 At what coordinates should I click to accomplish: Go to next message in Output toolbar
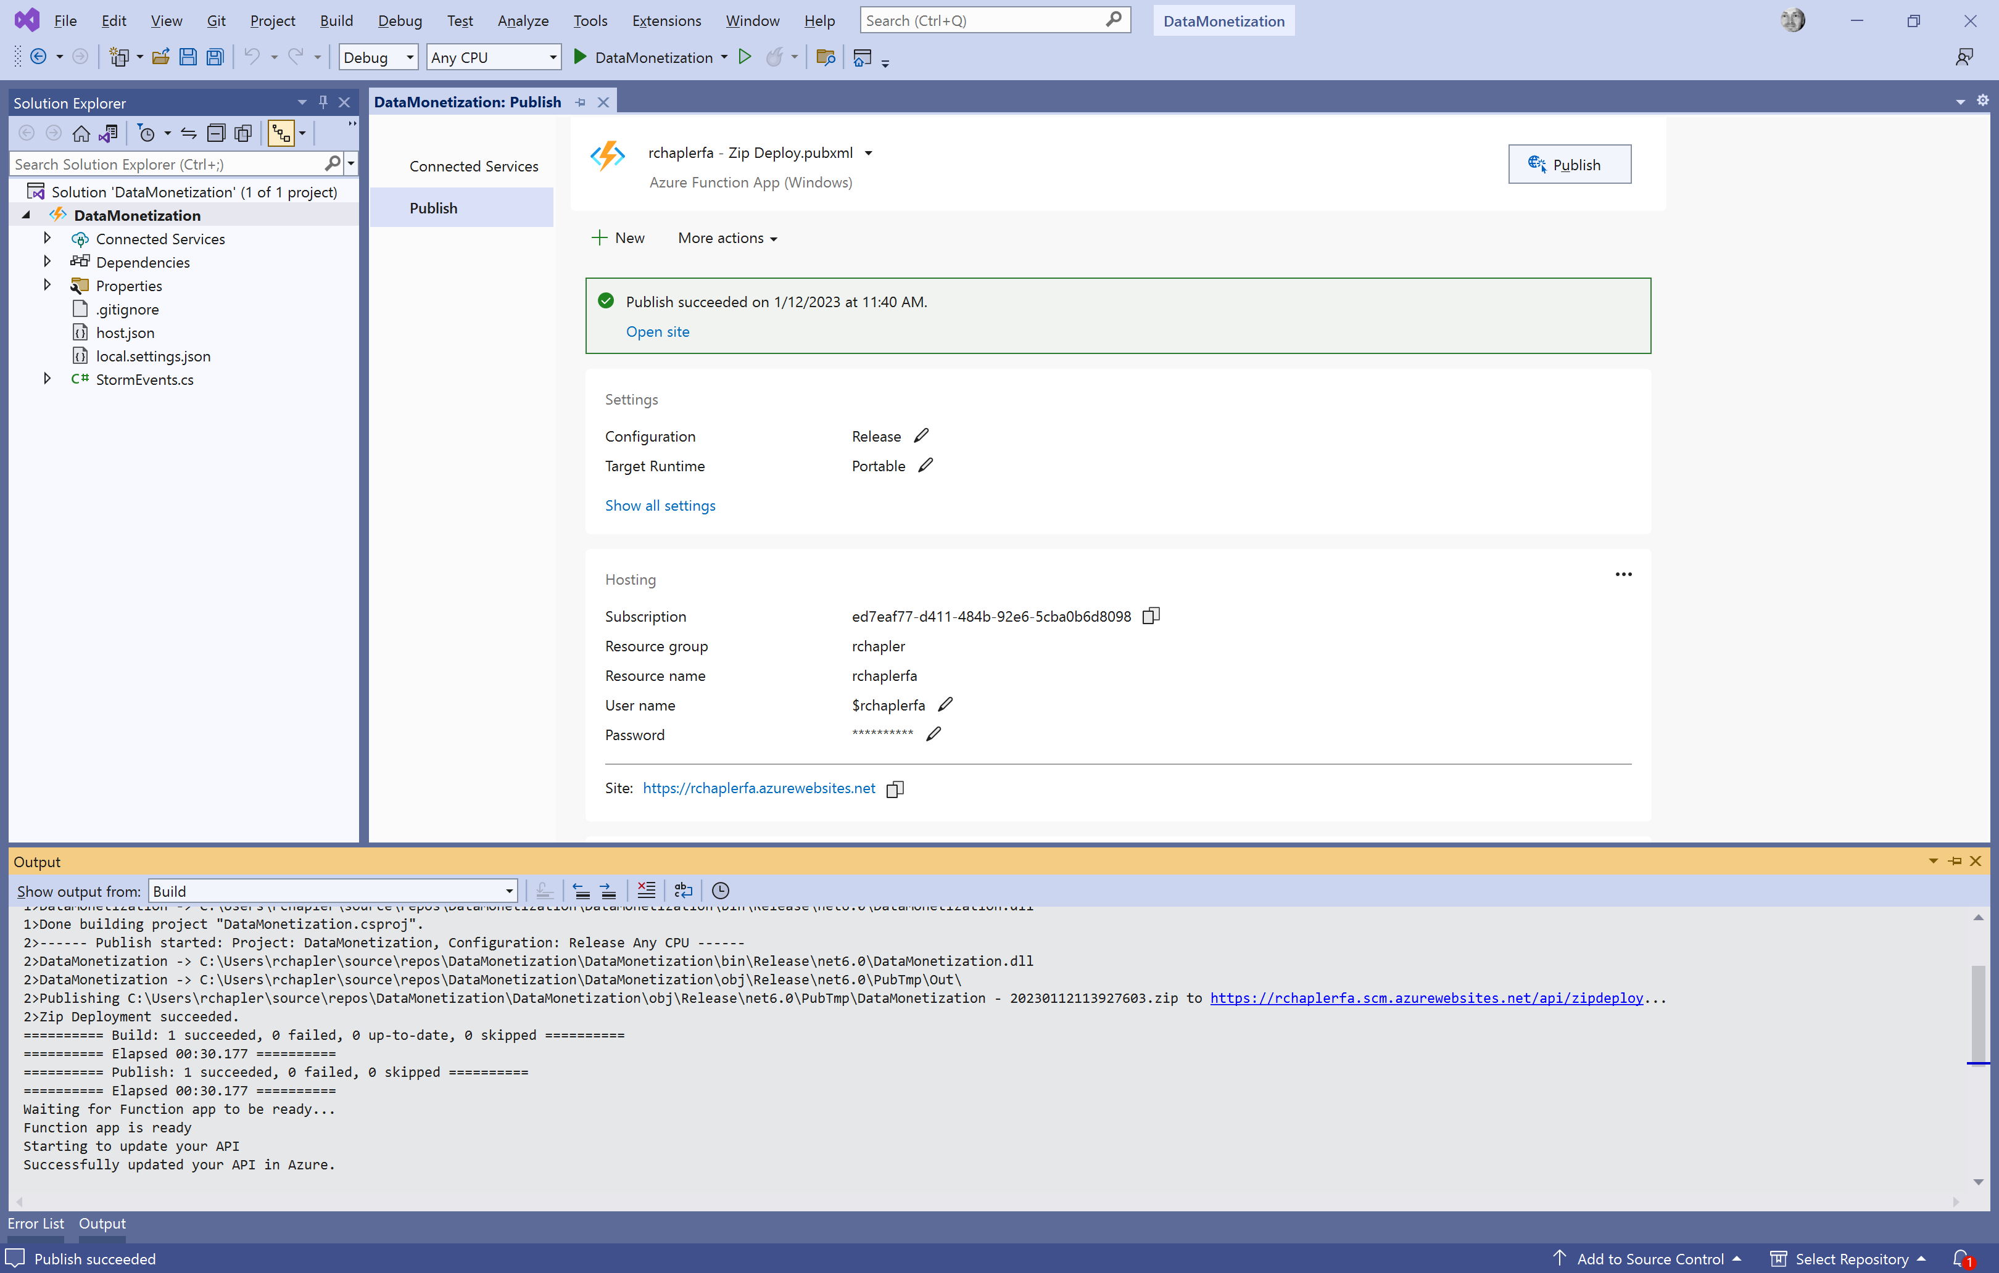pyautogui.click(x=608, y=891)
